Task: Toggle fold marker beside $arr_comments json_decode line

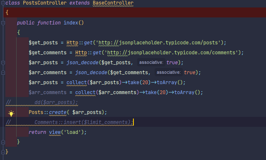Action: pyautogui.click(x=3, y=73)
